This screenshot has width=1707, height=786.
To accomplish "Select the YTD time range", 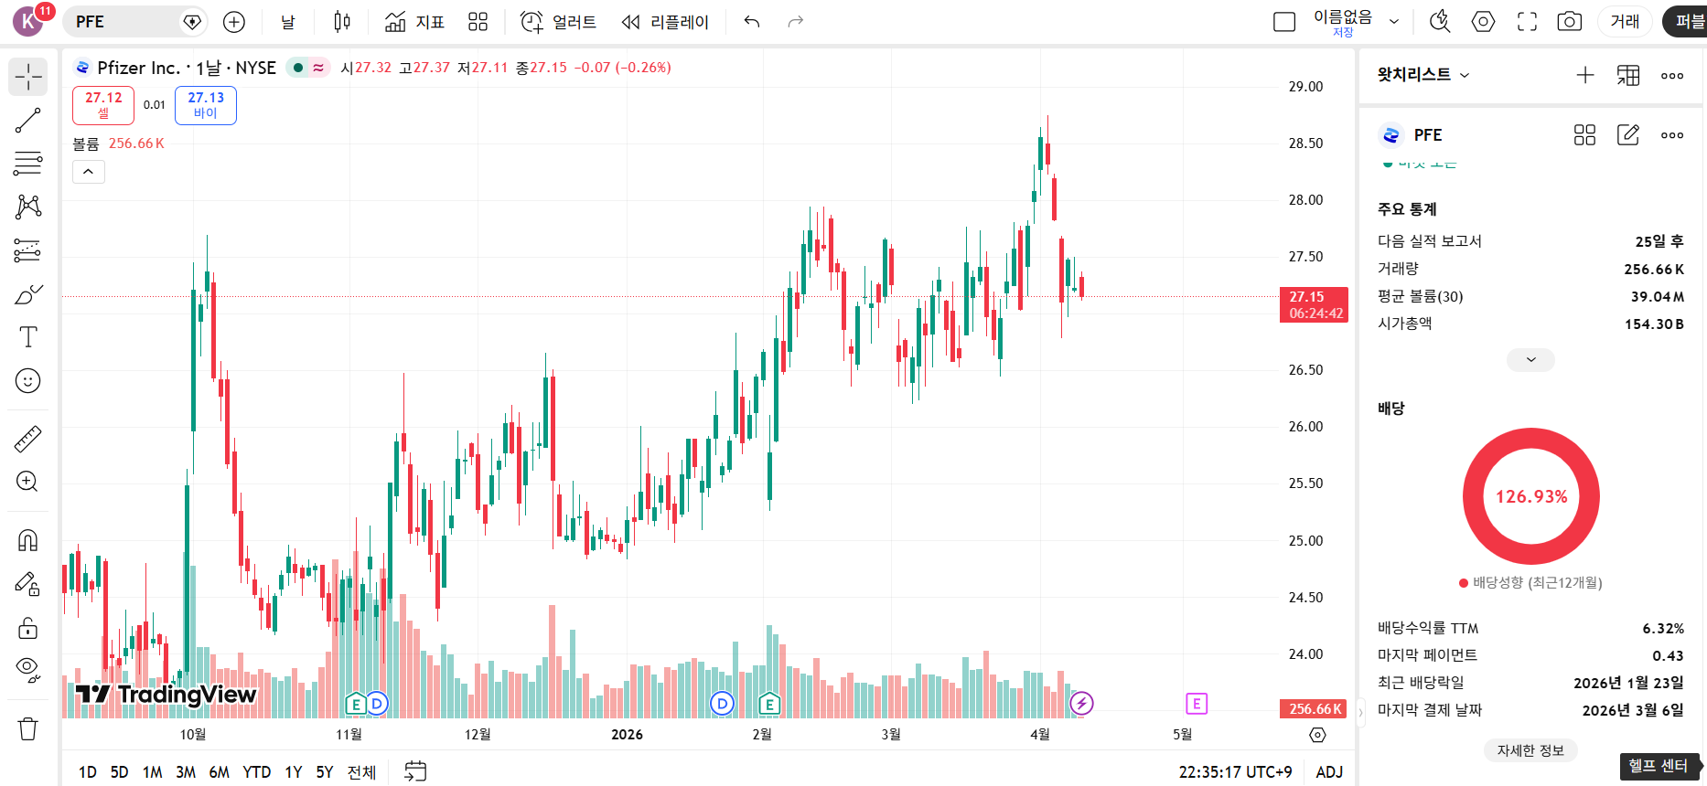I will tap(257, 772).
